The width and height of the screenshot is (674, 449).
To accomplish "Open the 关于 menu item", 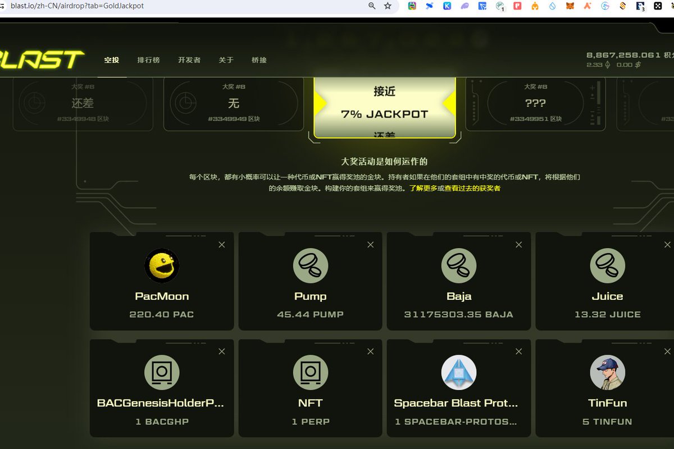I will click(226, 60).
